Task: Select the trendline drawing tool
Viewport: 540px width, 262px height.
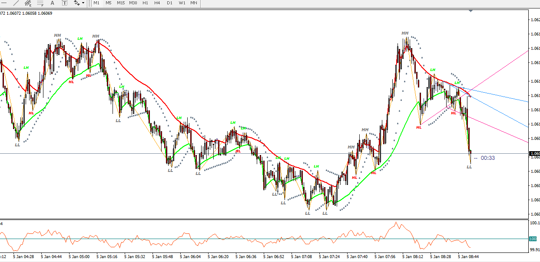Action: pos(16,3)
